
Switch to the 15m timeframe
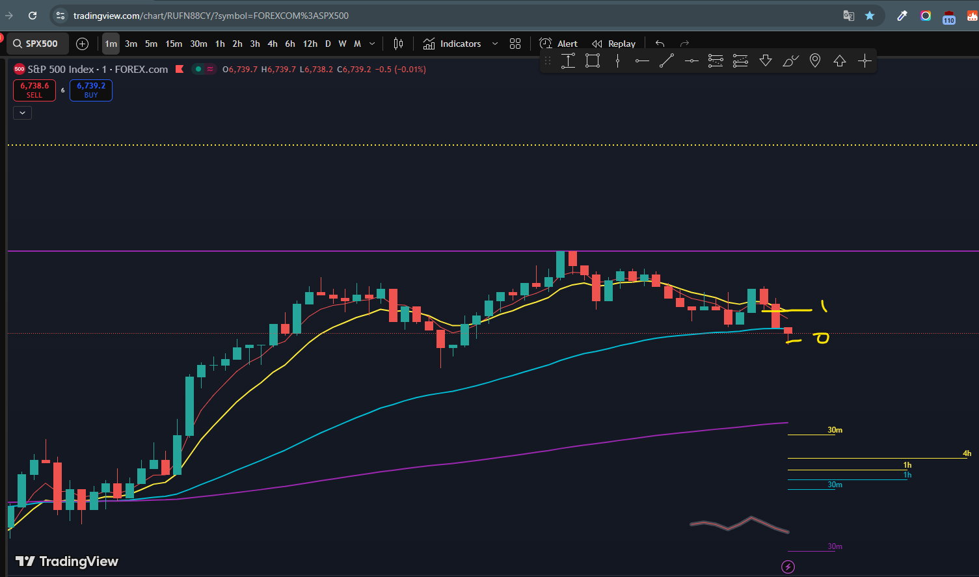click(174, 44)
